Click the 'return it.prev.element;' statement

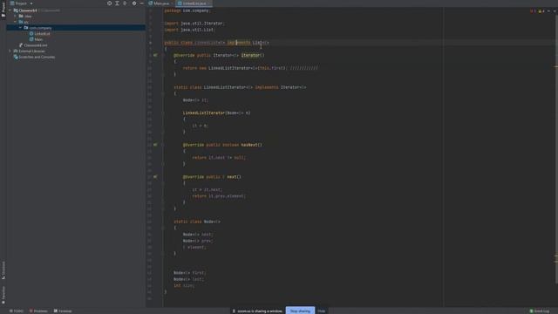pyautogui.click(x=219, y=195)
